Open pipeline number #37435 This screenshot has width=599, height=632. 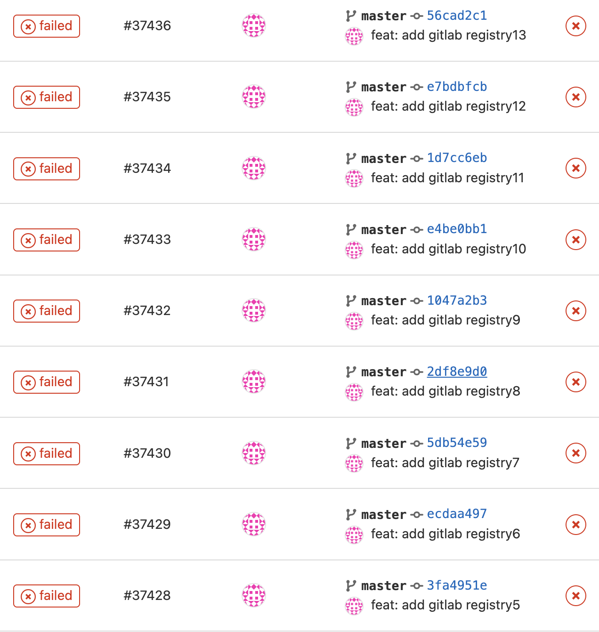tap(147, 97)
